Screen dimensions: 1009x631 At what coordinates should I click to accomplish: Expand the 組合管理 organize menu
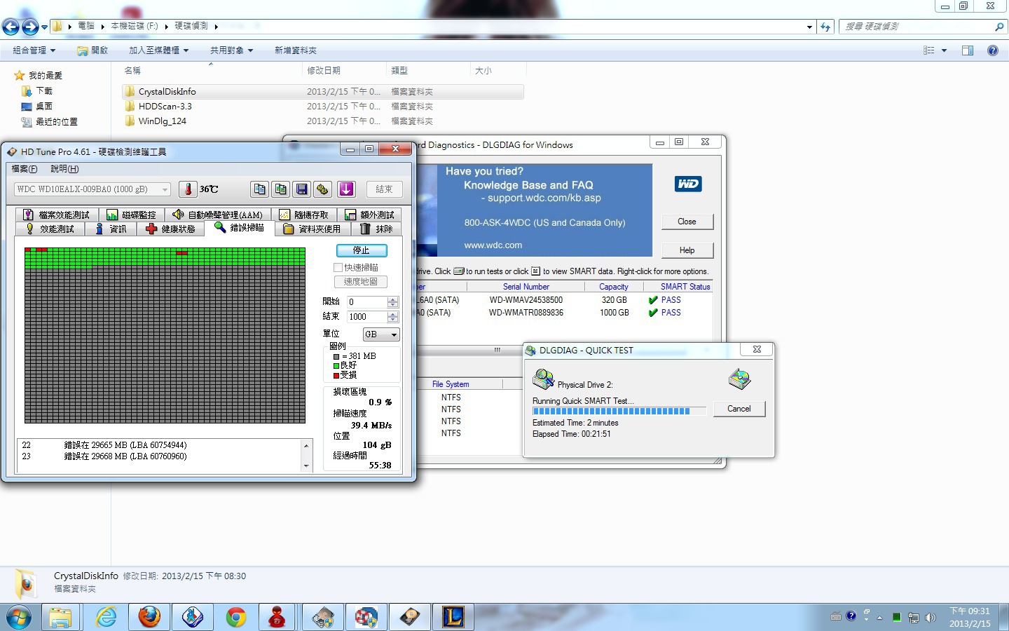pyautogui.click(x=34, y=50)
